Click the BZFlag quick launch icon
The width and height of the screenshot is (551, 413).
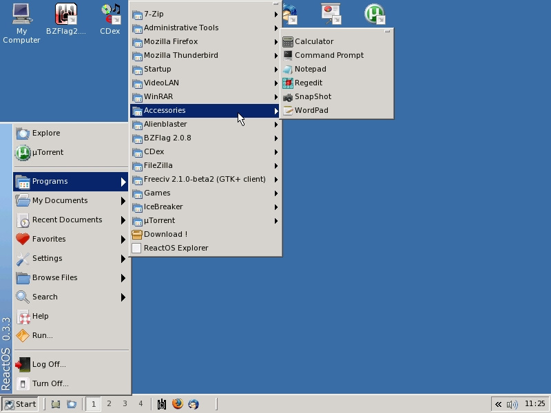(162, 404)
